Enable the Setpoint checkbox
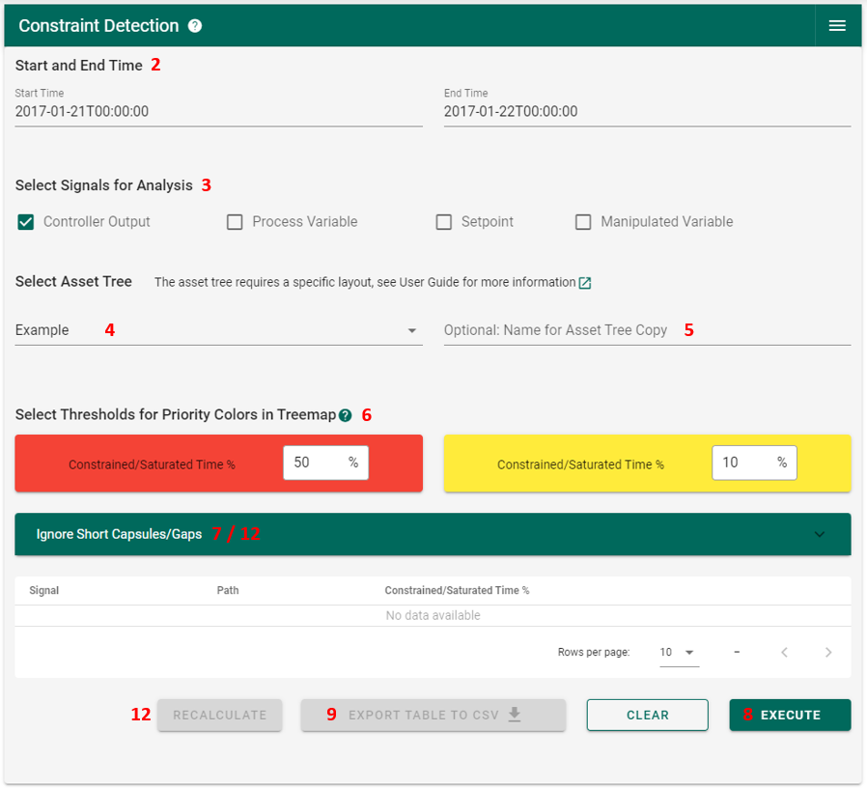Image resolution: width=867 pixels, height=788 pixels. click(443, 222)
